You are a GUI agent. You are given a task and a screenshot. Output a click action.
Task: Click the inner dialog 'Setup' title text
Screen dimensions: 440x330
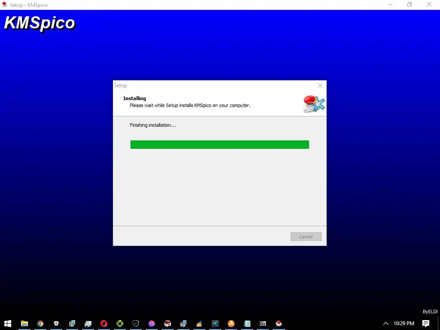point(121,86)
